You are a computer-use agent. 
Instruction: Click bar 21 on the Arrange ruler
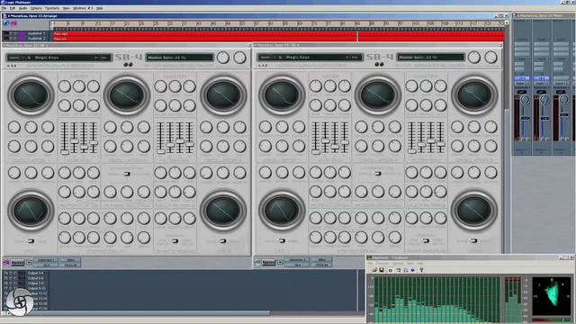coord(127,23)
